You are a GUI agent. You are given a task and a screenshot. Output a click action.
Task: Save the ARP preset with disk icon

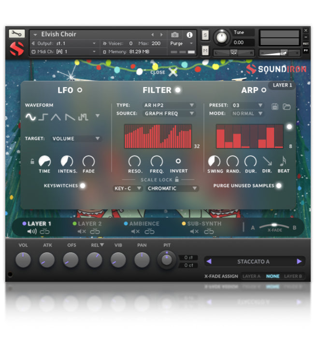pos(275,106)
